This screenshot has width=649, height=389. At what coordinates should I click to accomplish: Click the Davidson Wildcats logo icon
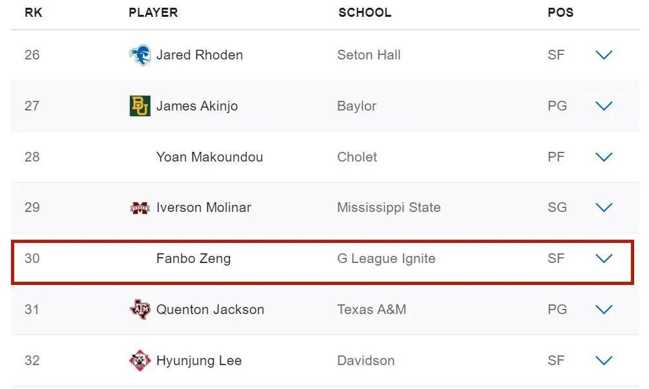140,361
